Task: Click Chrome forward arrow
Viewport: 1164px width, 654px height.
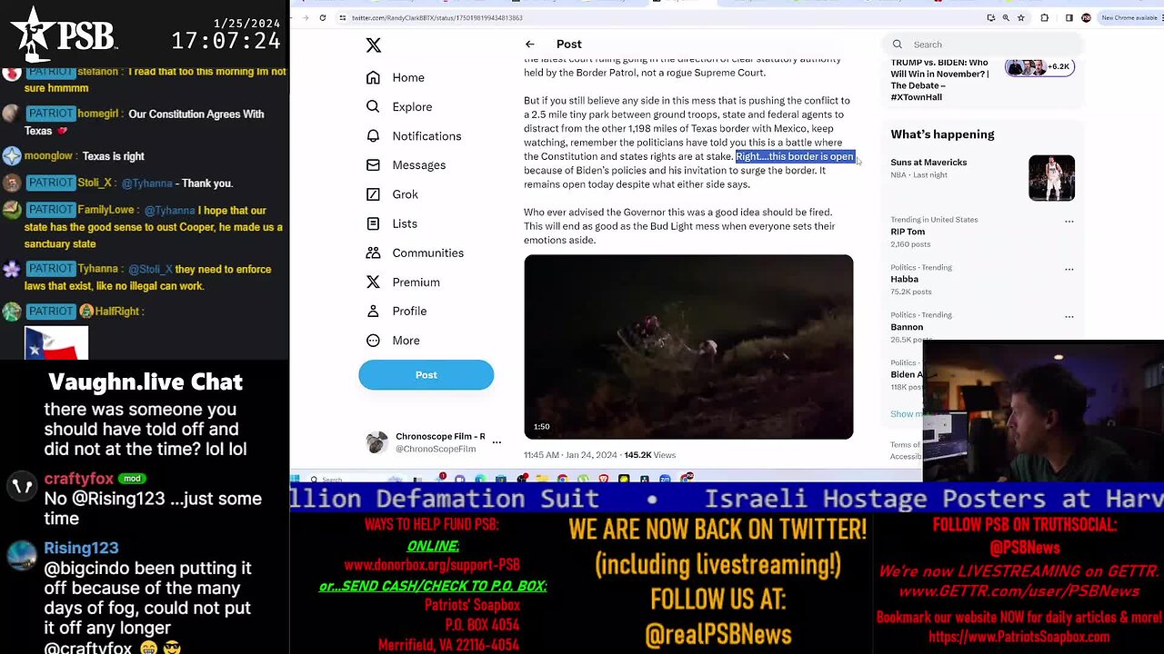Action: coord(306,17)
